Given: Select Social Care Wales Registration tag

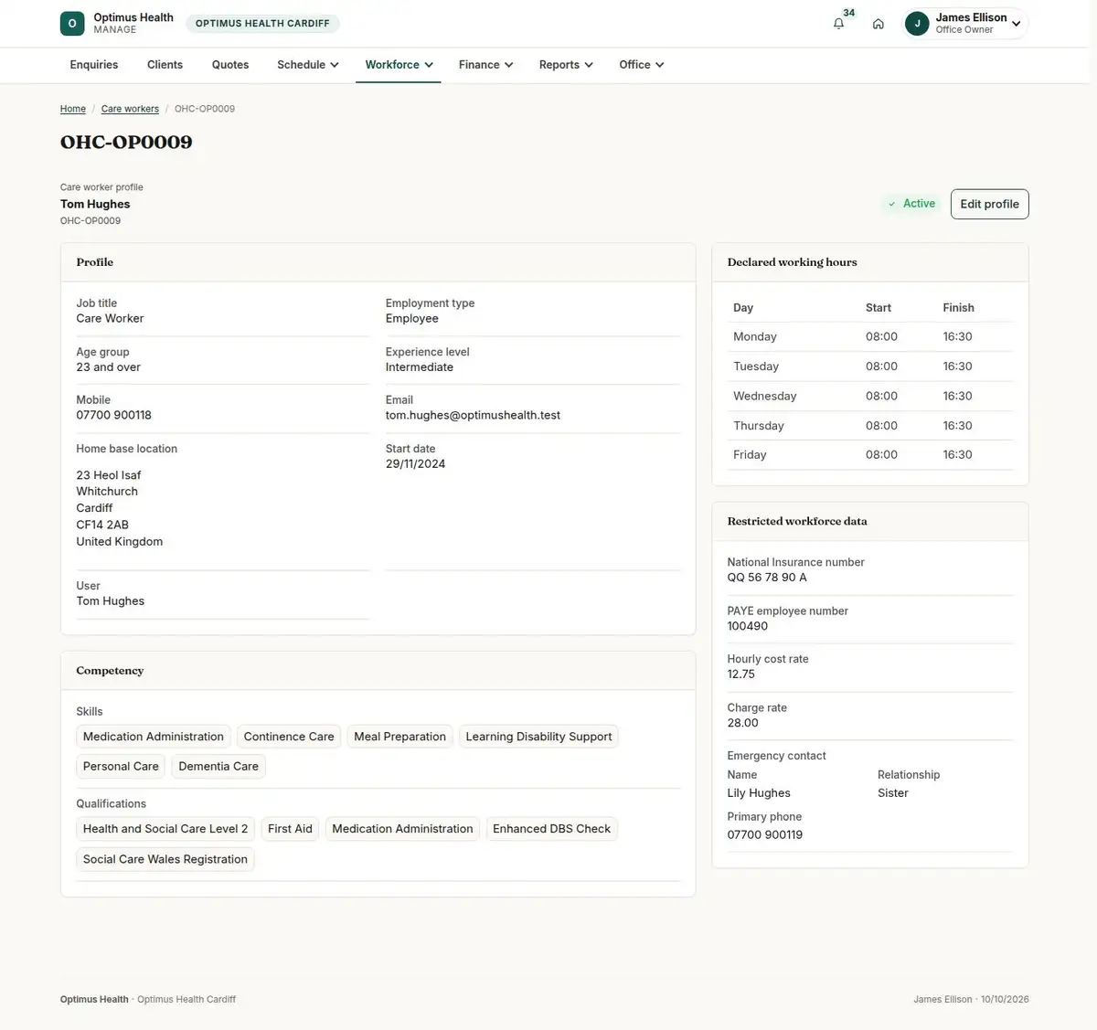Looking at the screenshot, I should click(165, 859).
